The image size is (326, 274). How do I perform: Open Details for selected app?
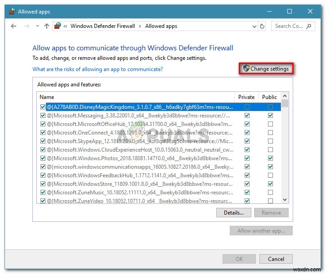click(234, 213)
